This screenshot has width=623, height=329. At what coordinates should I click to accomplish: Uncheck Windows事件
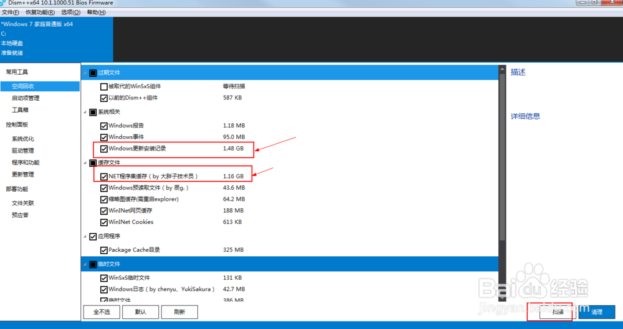103,137
